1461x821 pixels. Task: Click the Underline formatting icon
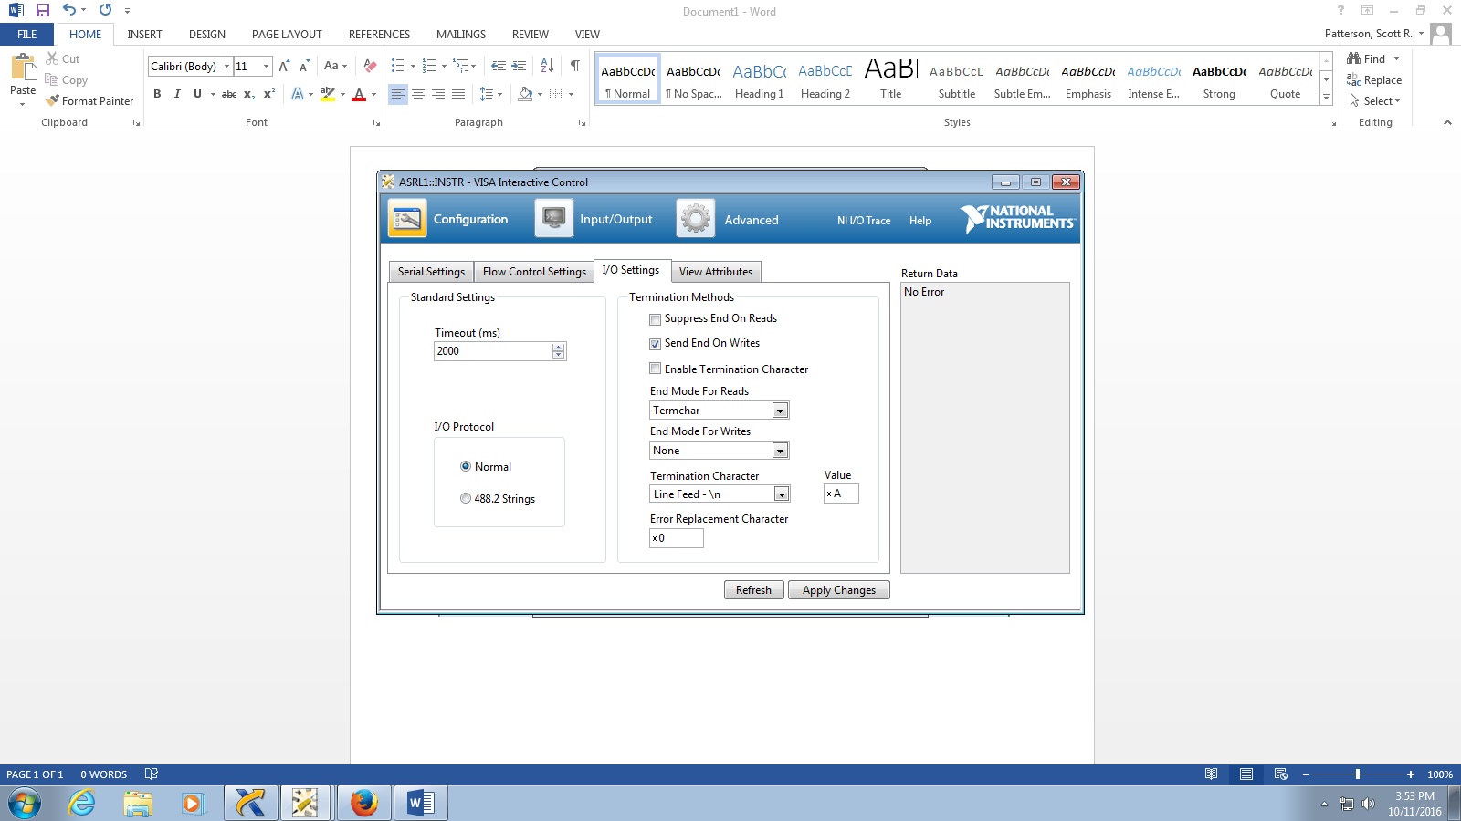tap(197, 94)
